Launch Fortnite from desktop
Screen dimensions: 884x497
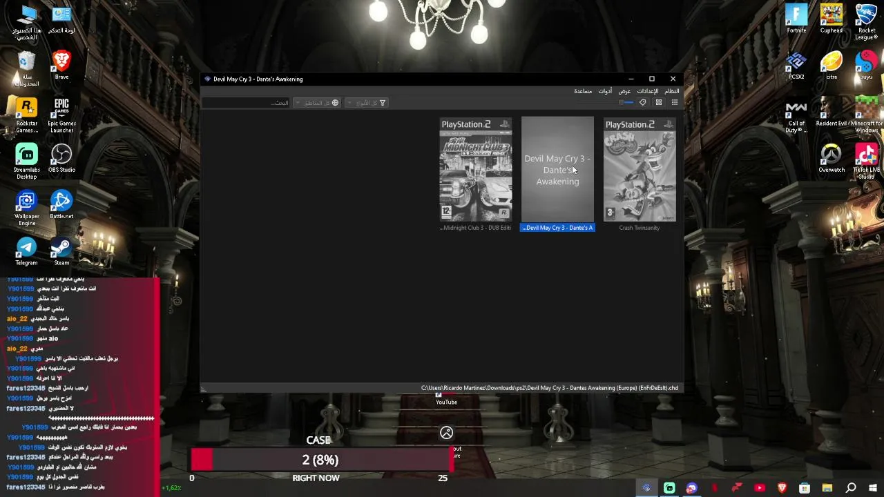click(x=796, y=19)
